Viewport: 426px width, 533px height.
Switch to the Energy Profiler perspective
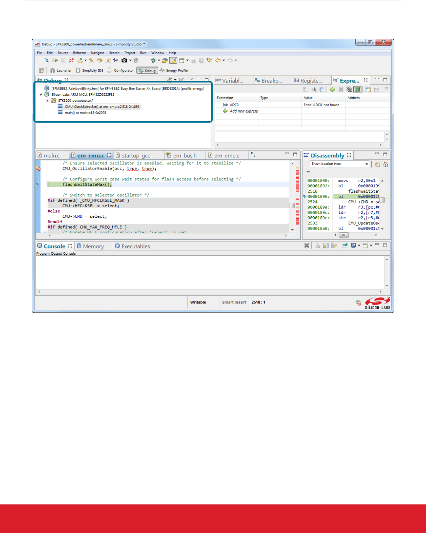[x=174, y=70]
